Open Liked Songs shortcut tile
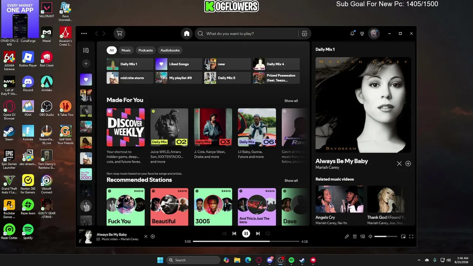 [x=179, y=64]
